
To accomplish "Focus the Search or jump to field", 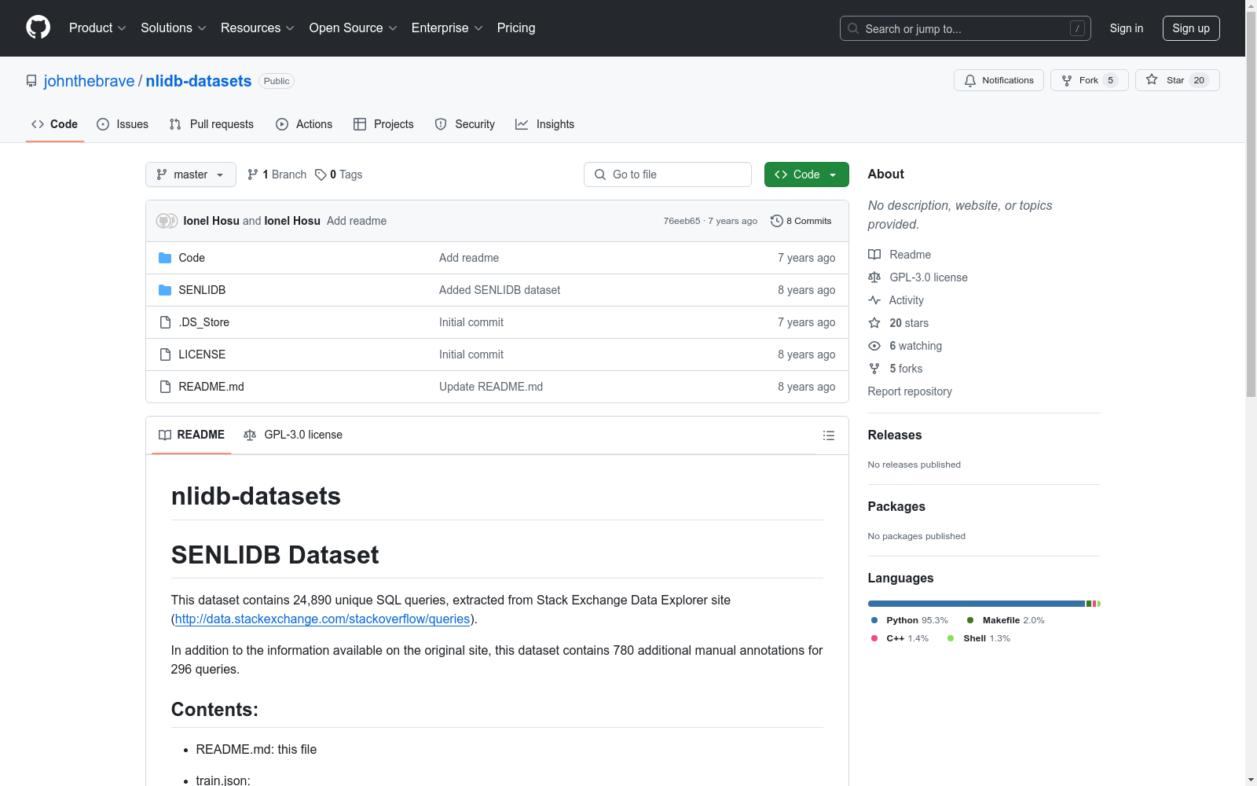I will click(966, 28).
